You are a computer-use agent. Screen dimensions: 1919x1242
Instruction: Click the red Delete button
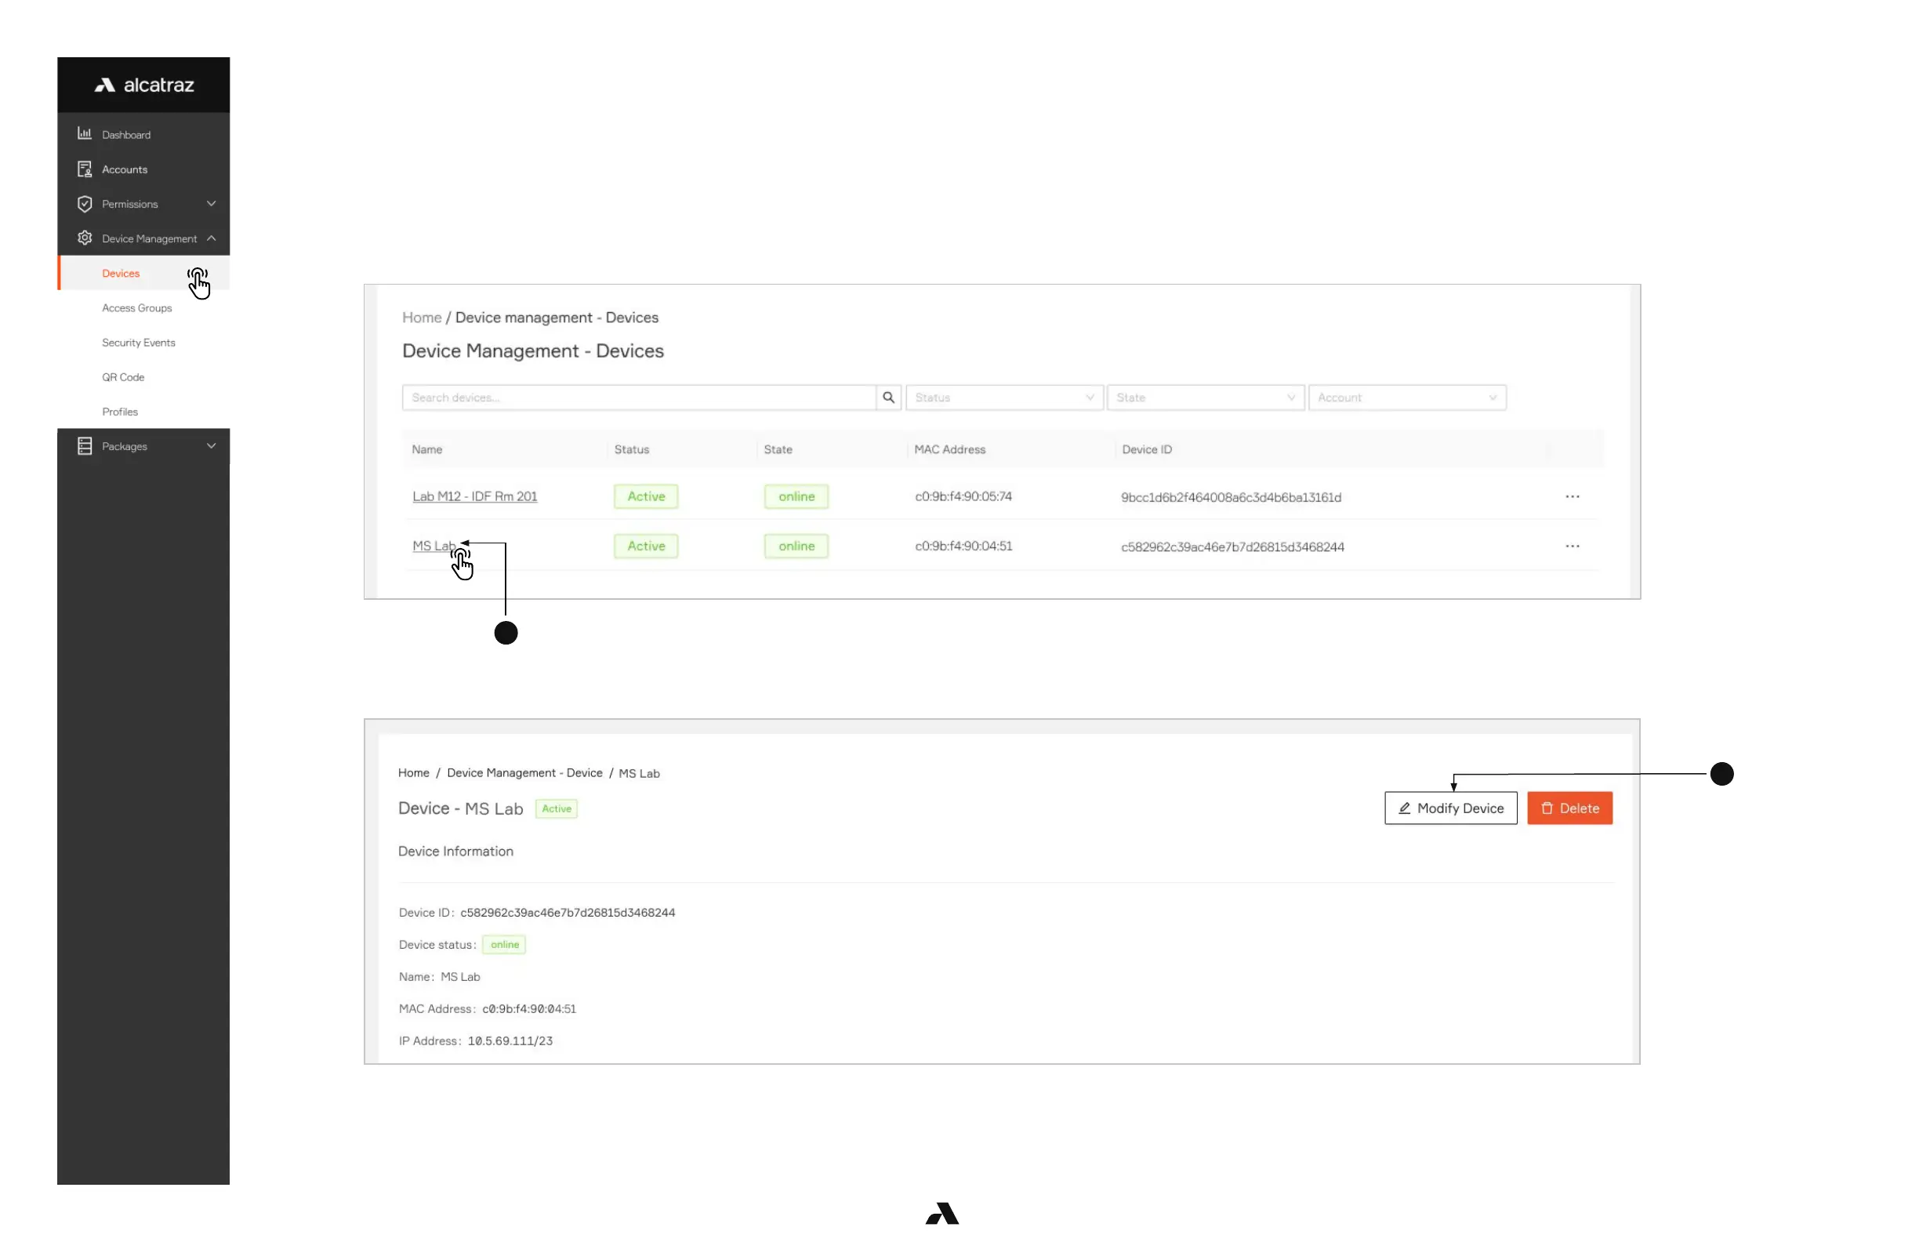(x=1569, y=808)
